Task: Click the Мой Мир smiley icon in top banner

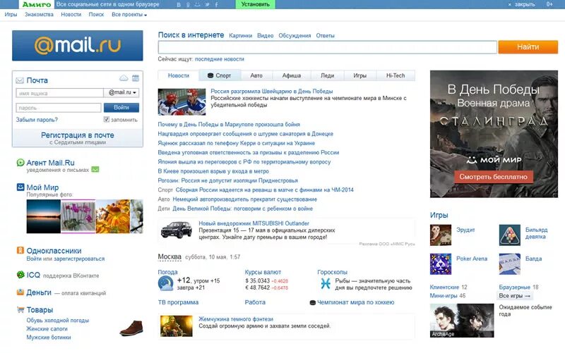Action: coord(198,5)
